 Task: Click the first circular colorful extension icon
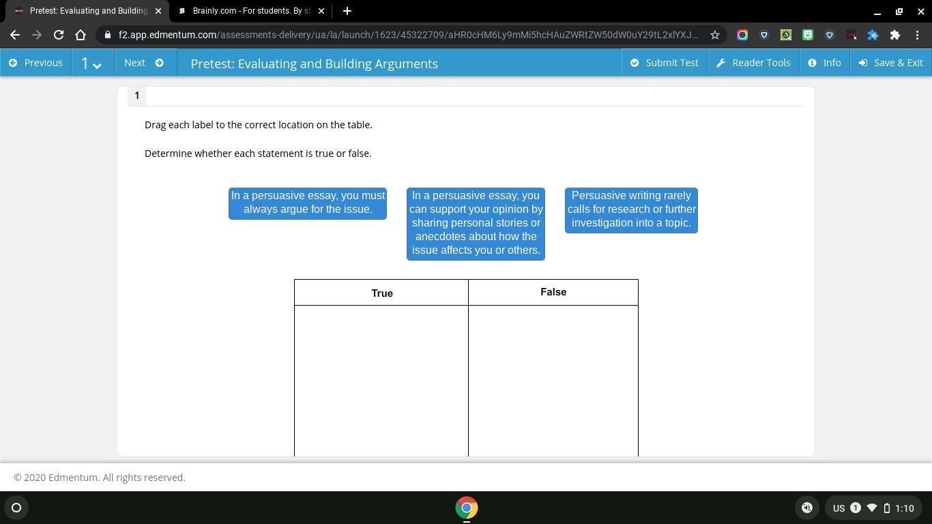point(742,35)
